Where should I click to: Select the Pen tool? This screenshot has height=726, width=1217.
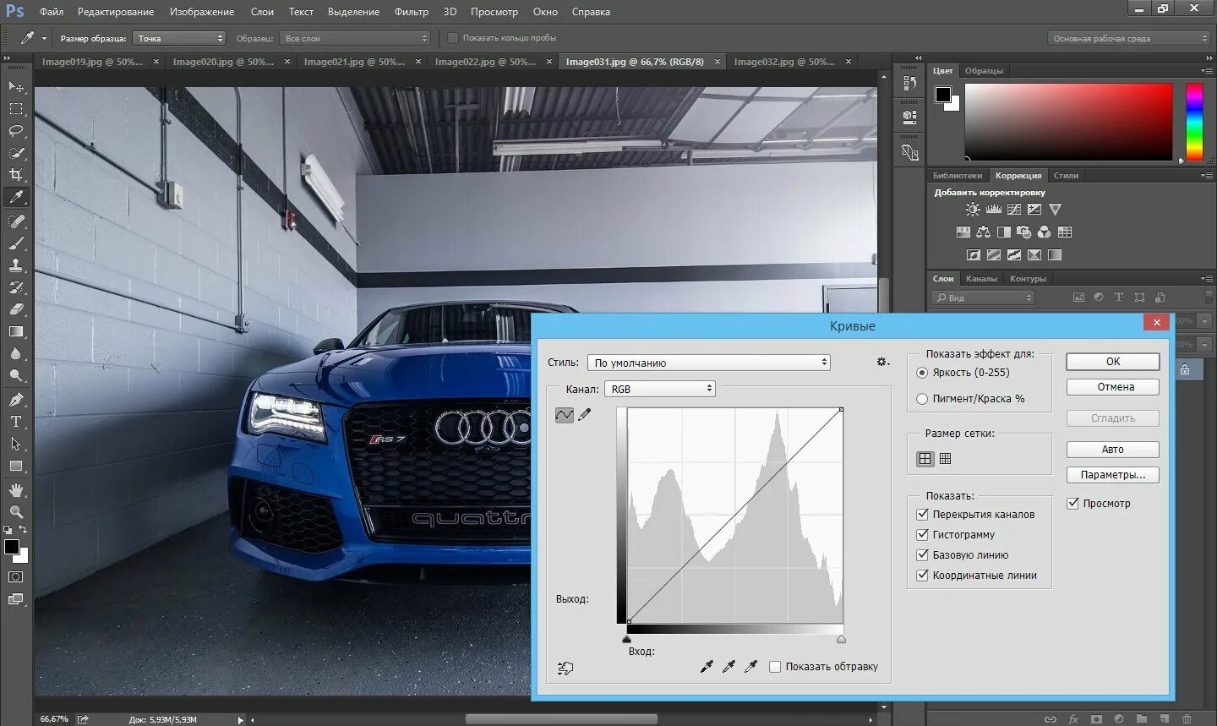tap(16, 399)
